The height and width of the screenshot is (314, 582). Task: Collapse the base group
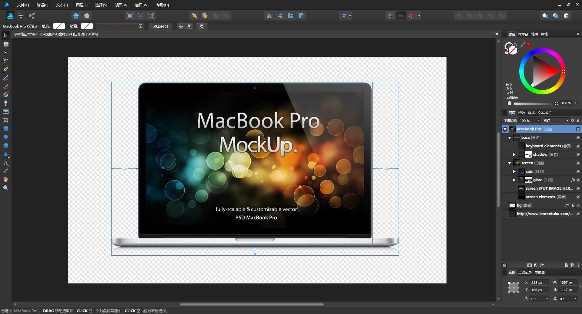tap(510, 138)
